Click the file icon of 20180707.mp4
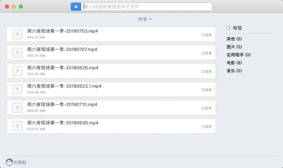 (x=17, y=53)
